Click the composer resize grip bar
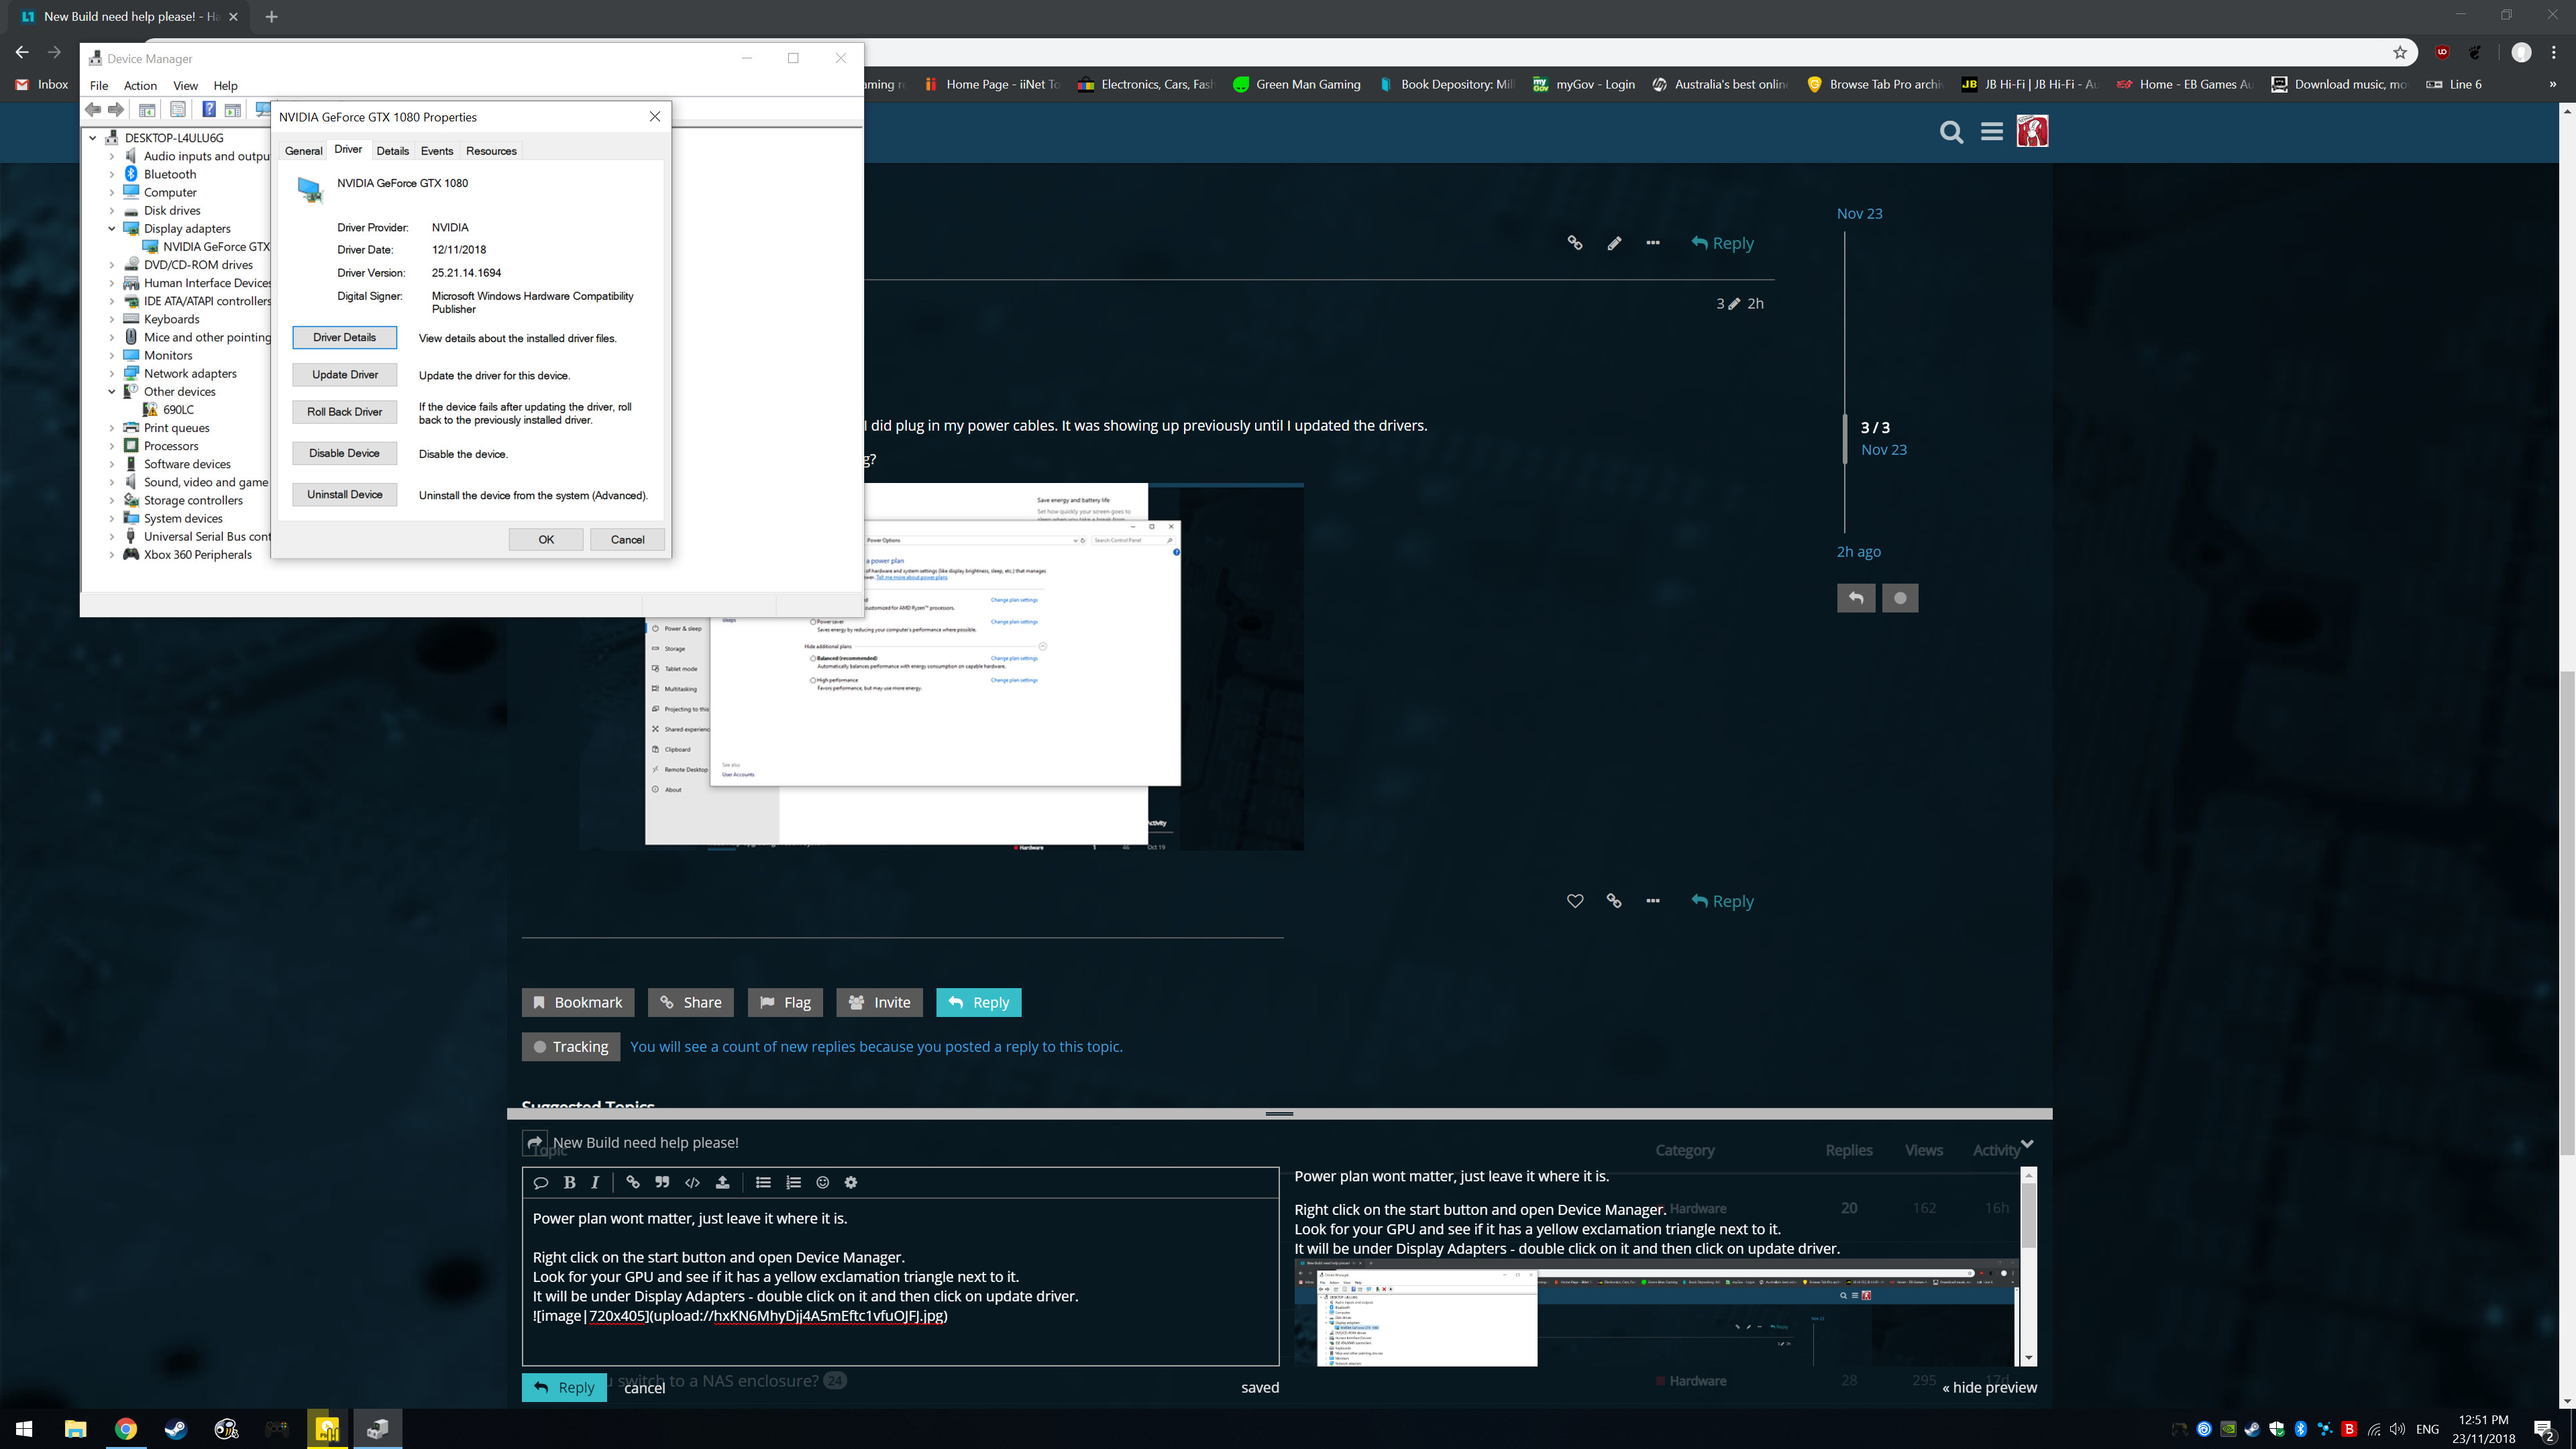 click(1279, 1113)
